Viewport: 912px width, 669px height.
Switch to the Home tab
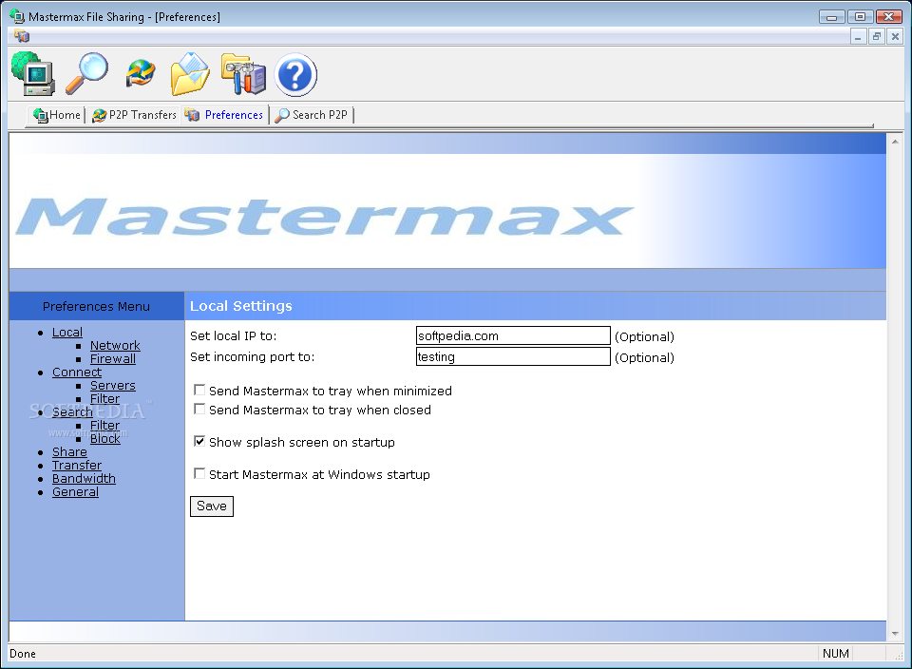tap(57, 115)
